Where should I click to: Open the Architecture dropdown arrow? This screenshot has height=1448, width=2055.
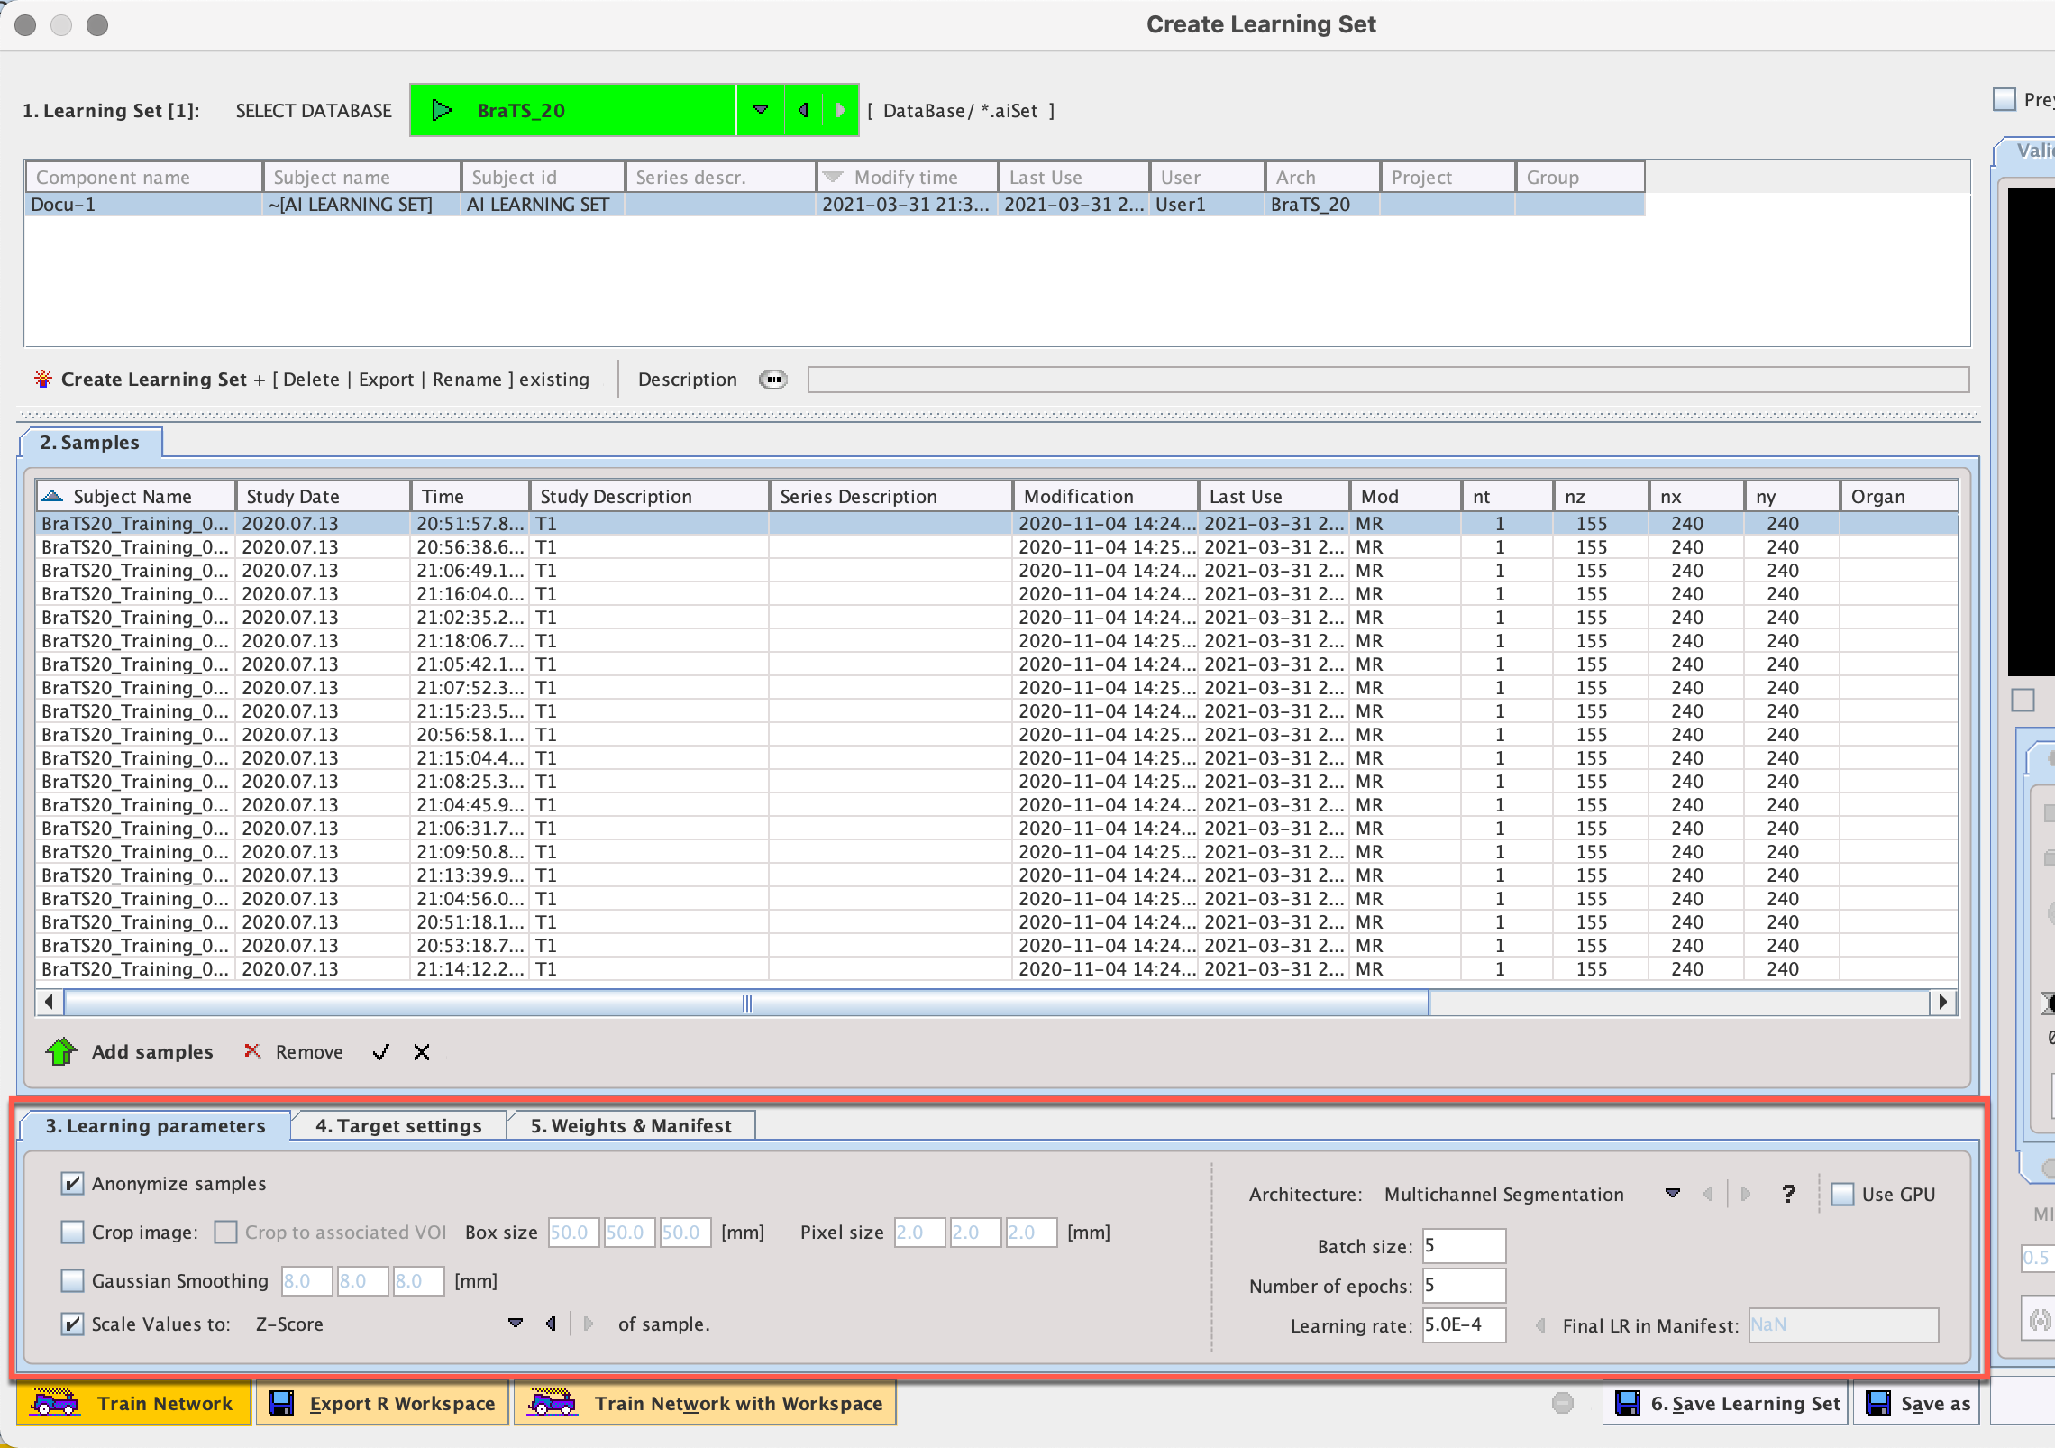pyautogui.click(x=1673, y=1194)
